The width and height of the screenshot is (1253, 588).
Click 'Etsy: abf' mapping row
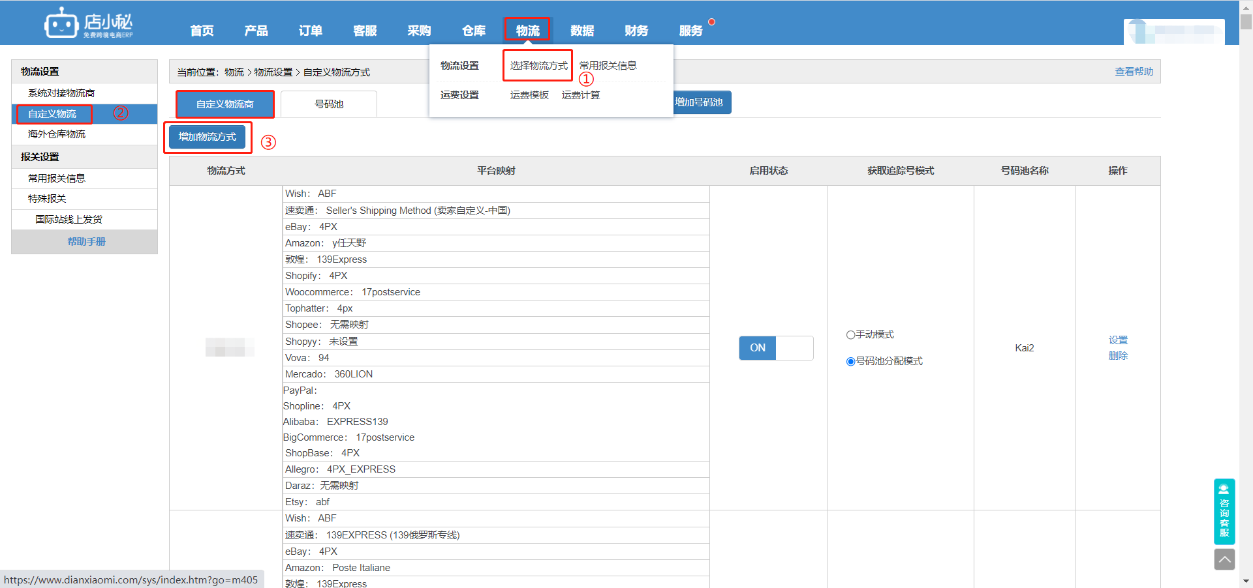[496, 502]
